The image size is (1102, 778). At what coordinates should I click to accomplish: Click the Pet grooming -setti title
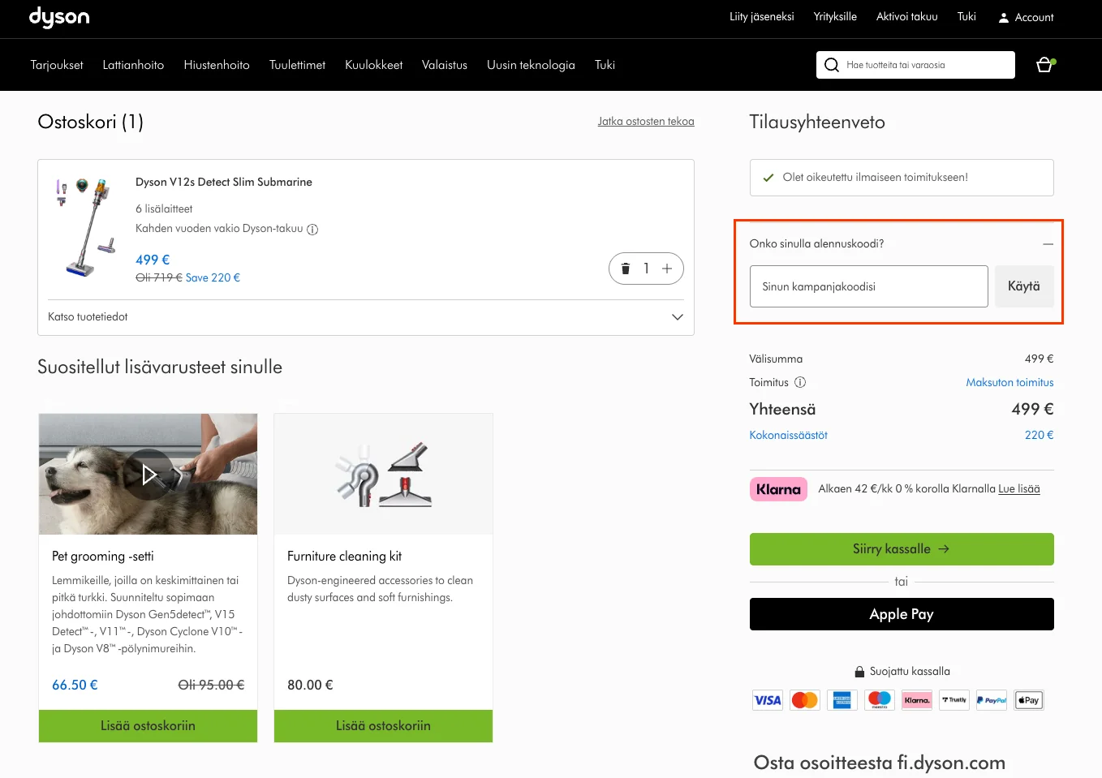tap(103, 557)
